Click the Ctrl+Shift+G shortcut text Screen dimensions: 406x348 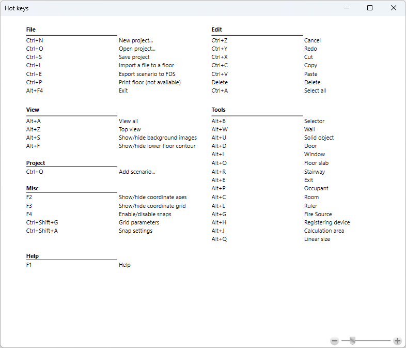pos(42,222)
